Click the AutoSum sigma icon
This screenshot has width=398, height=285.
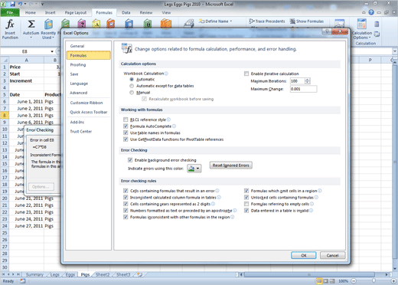tap(31, 25)
